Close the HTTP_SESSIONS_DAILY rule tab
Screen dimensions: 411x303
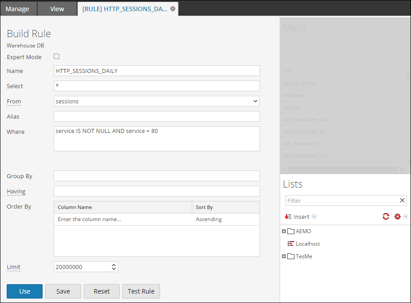pyautogui.click(x=173, y=9)
